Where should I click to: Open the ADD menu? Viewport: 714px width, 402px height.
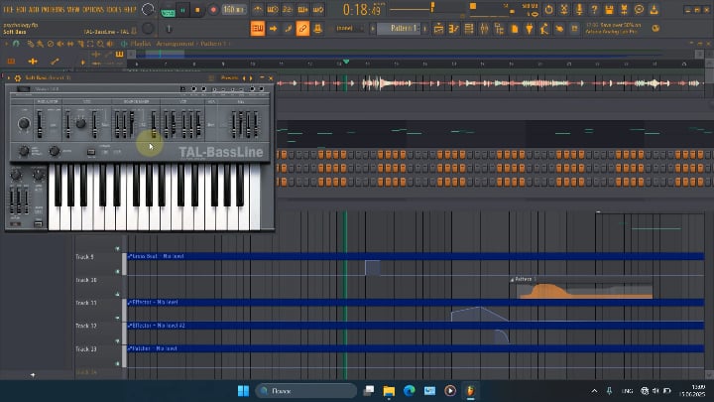pos(34,9)
